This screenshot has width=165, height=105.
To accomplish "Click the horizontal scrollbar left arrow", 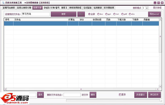I will pos(5,89).
